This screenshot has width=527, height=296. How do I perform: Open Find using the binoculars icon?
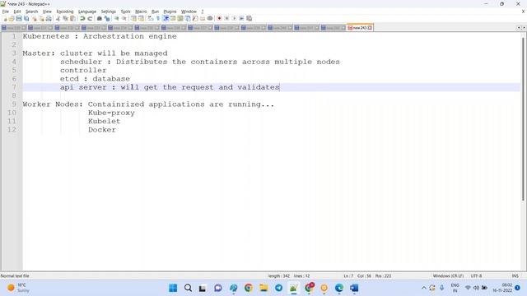(100, 18)
